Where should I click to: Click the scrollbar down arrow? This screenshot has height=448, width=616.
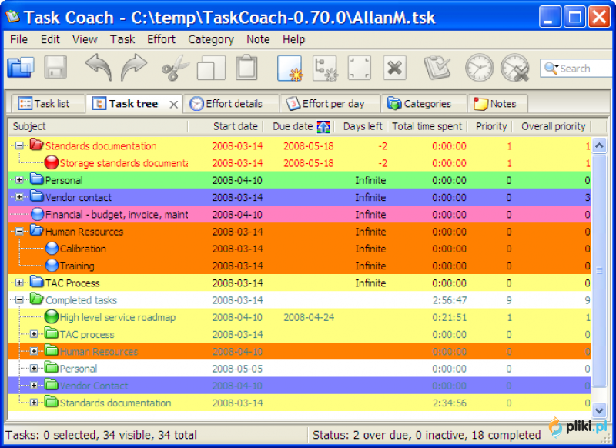tap(599, 411)
